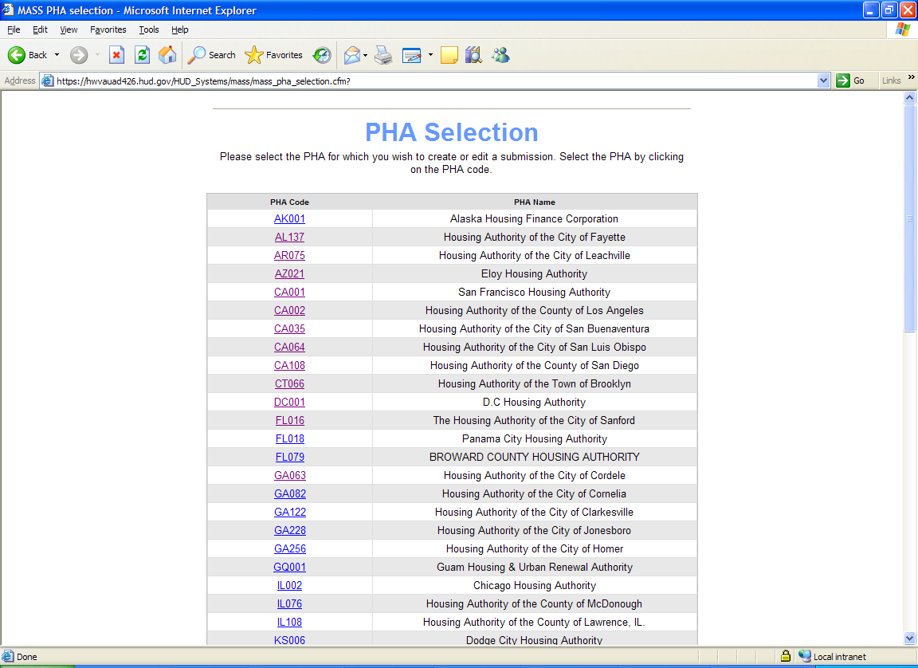Open the Favorites star button
Image resolution: width=918 pixels, height=668 pixels.
coord(273,55)
